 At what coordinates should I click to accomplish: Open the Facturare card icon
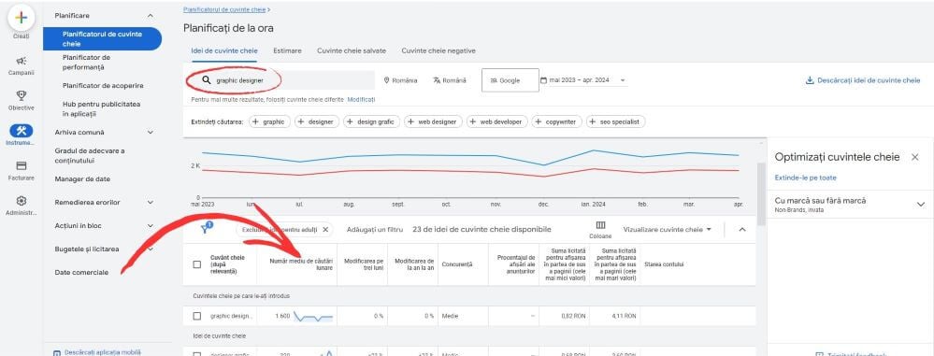(21, 165)
